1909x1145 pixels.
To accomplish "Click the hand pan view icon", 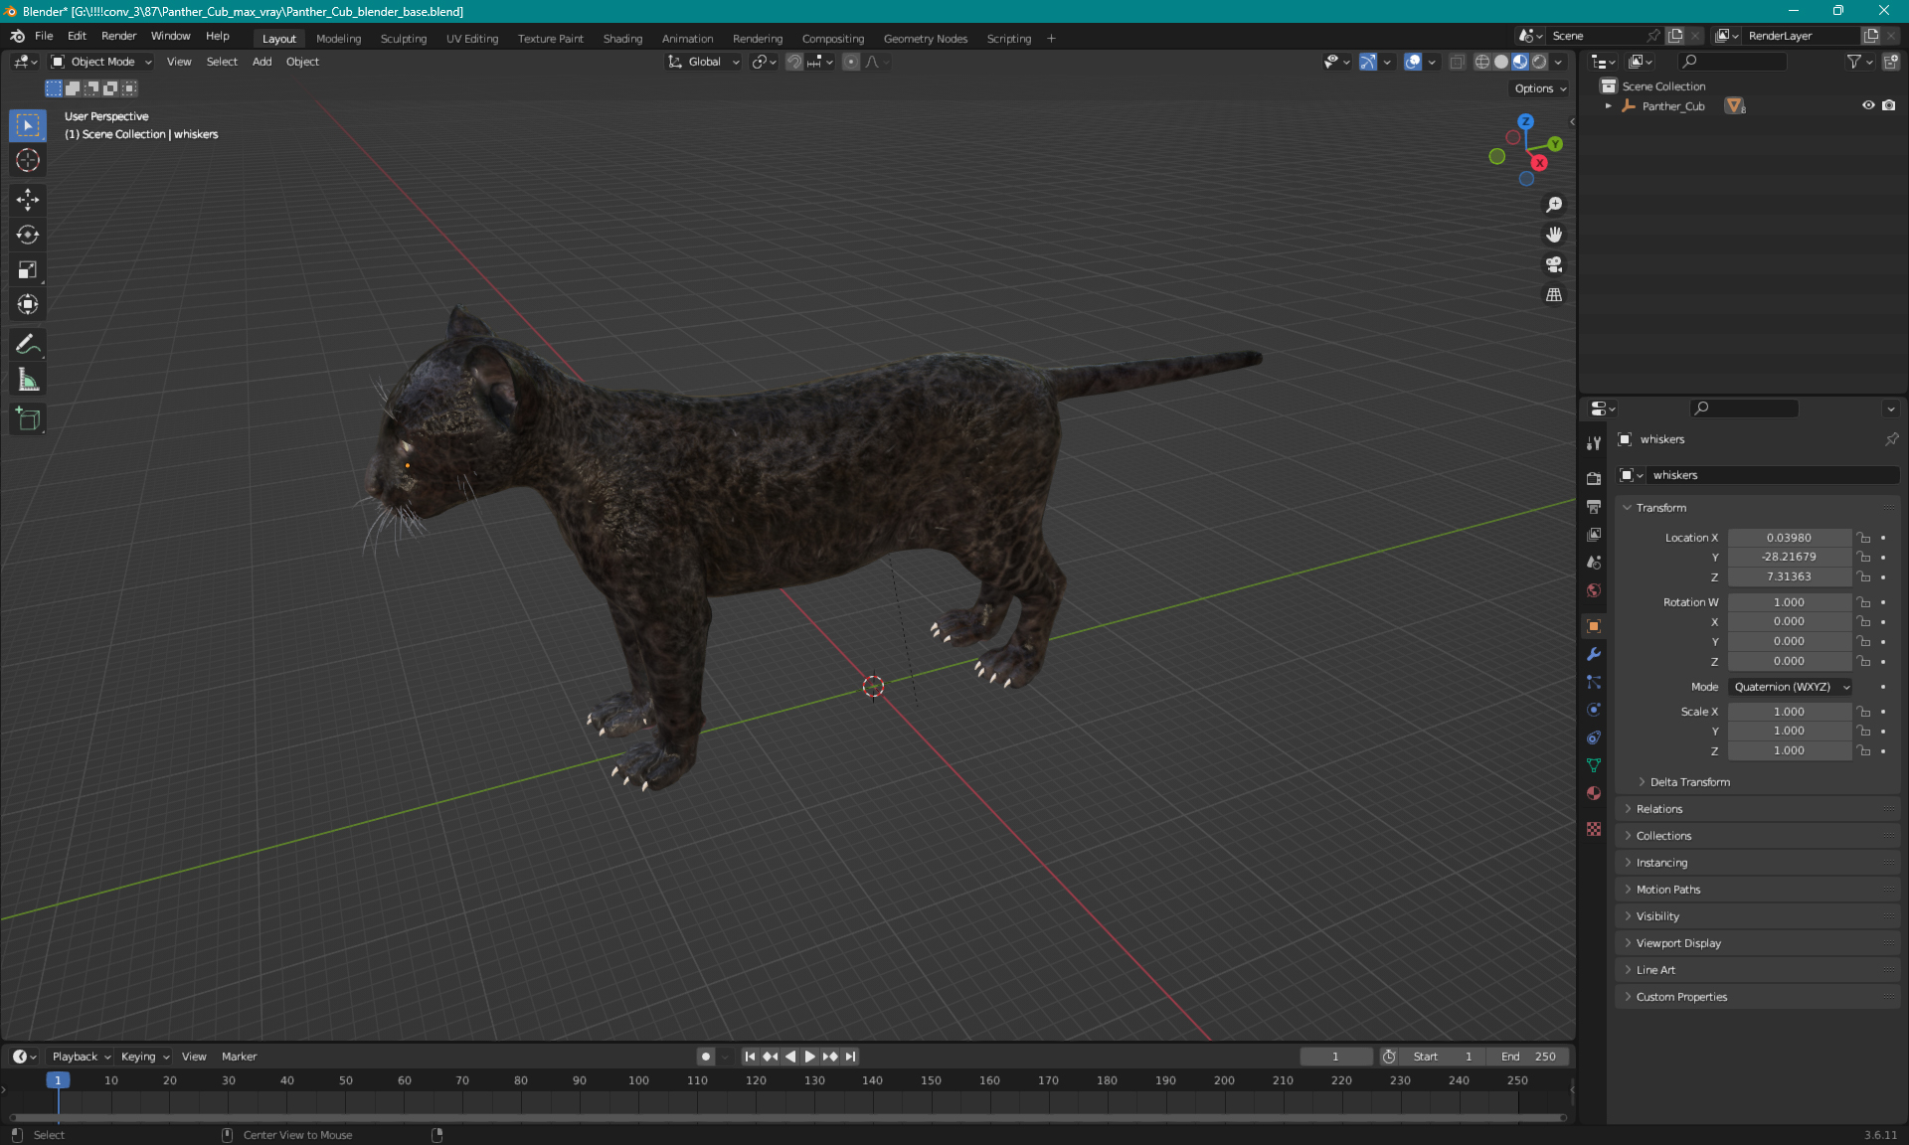I will (x=1554, y=235).
